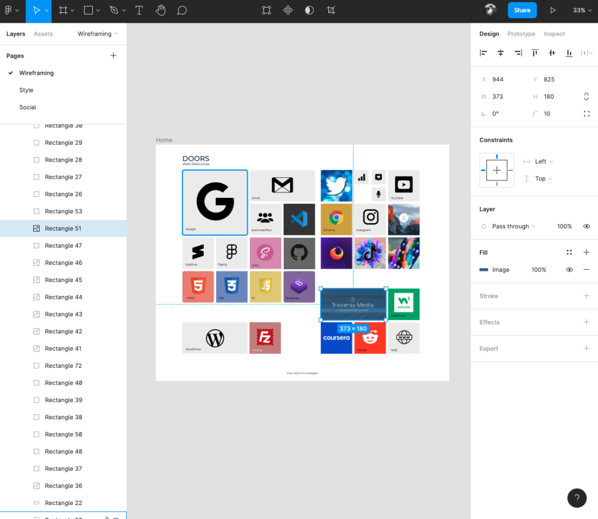This screenshot has height=519, width=598.
Task: Open horizontal constraint Left dropdown
Action: [x=544, y=162]
